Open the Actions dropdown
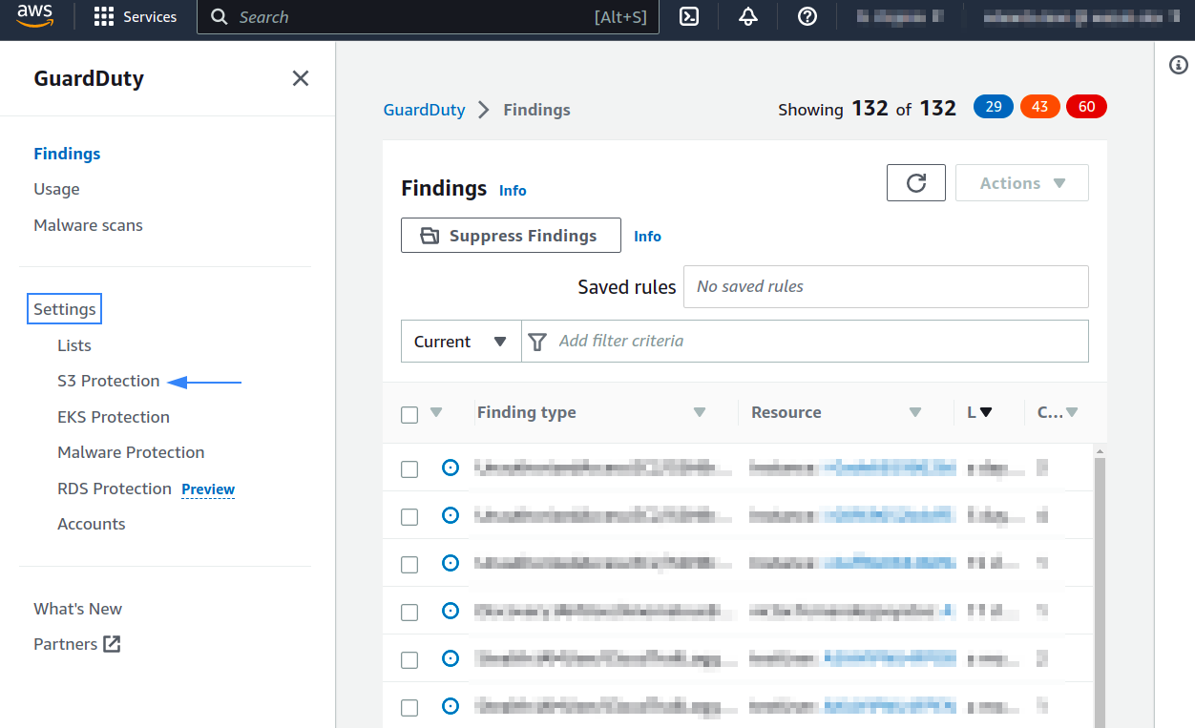Image resolution: width=1195 pixels, height=728 pixels. pos(1021,183)
